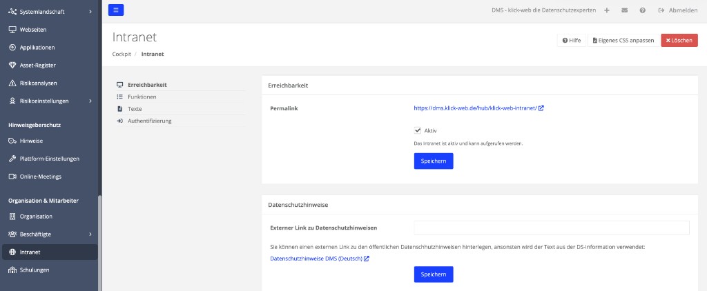Click the Hilfe button
The width and height of the screenshot is (707, 291).
(571, 41)
